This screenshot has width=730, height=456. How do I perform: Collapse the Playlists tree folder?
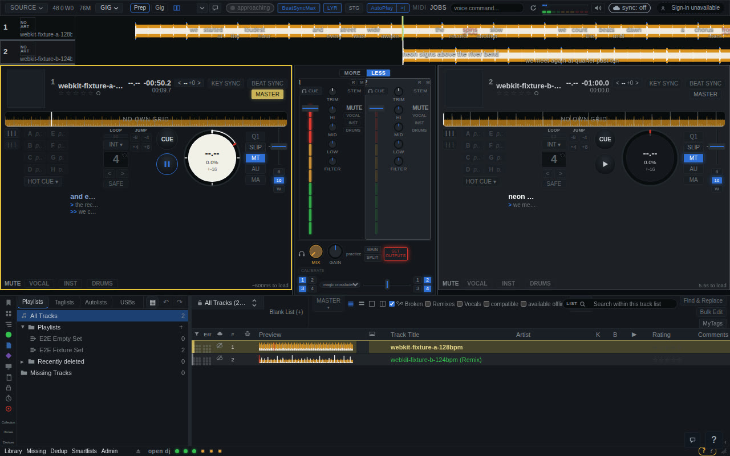[x=23, y=327]
